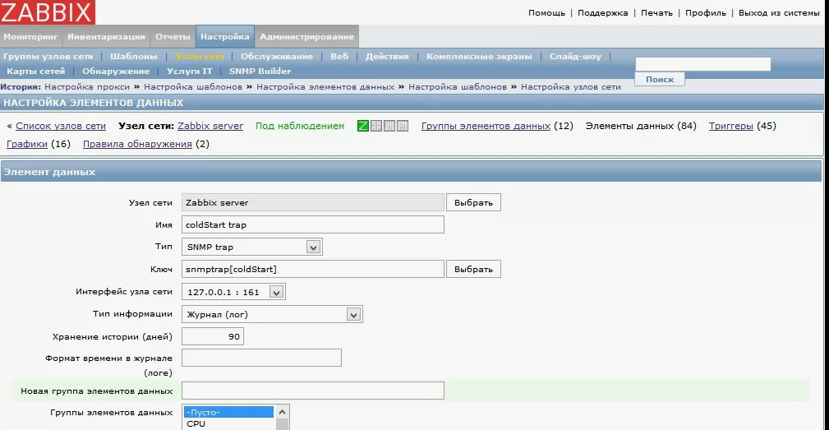Screen dimensions: 829x430
Task: Open Услуги IT submenu
Action: [x=189, y=71]
